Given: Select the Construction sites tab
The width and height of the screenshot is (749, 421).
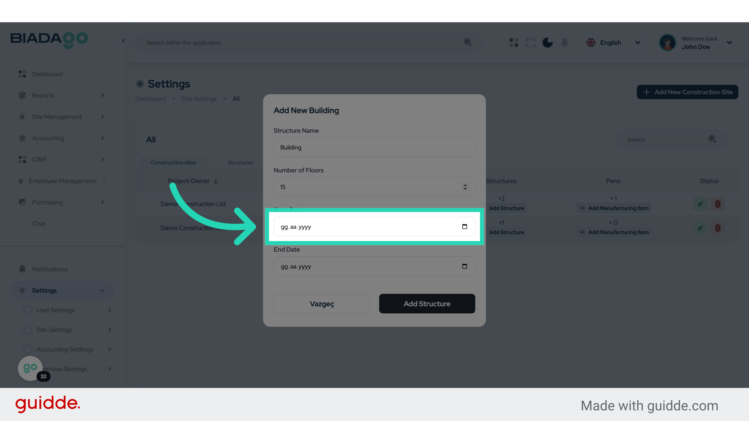Looking at the screenshot, I should click(x=174, y=163).
